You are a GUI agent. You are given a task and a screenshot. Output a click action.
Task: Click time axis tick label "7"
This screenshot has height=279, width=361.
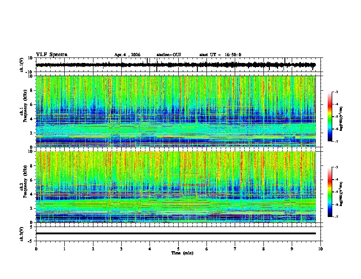[235, 248]
